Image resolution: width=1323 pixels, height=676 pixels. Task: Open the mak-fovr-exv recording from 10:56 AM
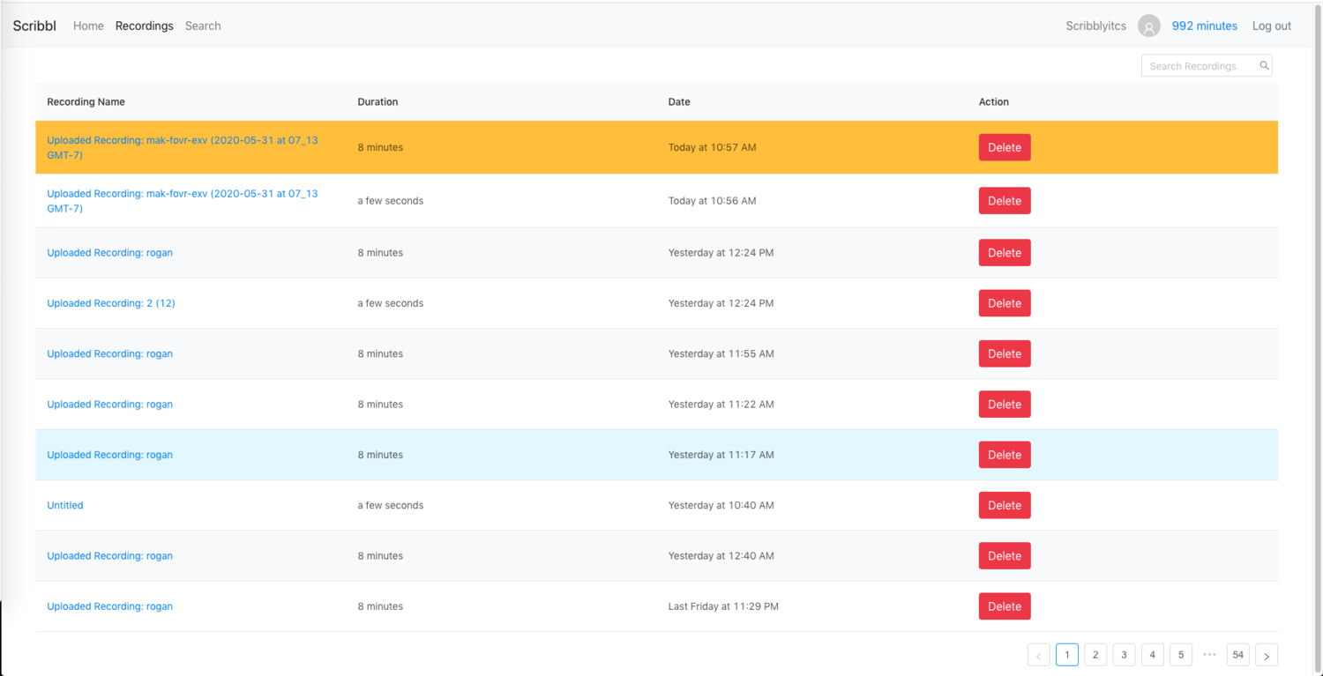click(183, 201)
